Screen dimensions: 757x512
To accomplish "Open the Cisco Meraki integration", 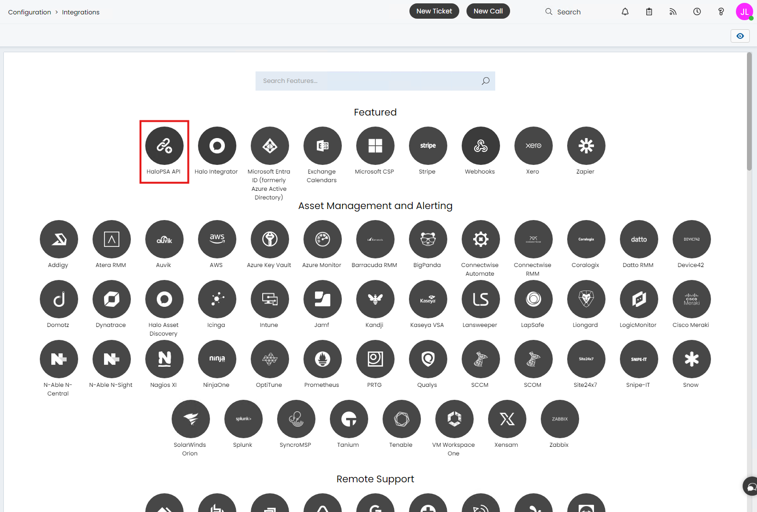I will coord(691,299).
